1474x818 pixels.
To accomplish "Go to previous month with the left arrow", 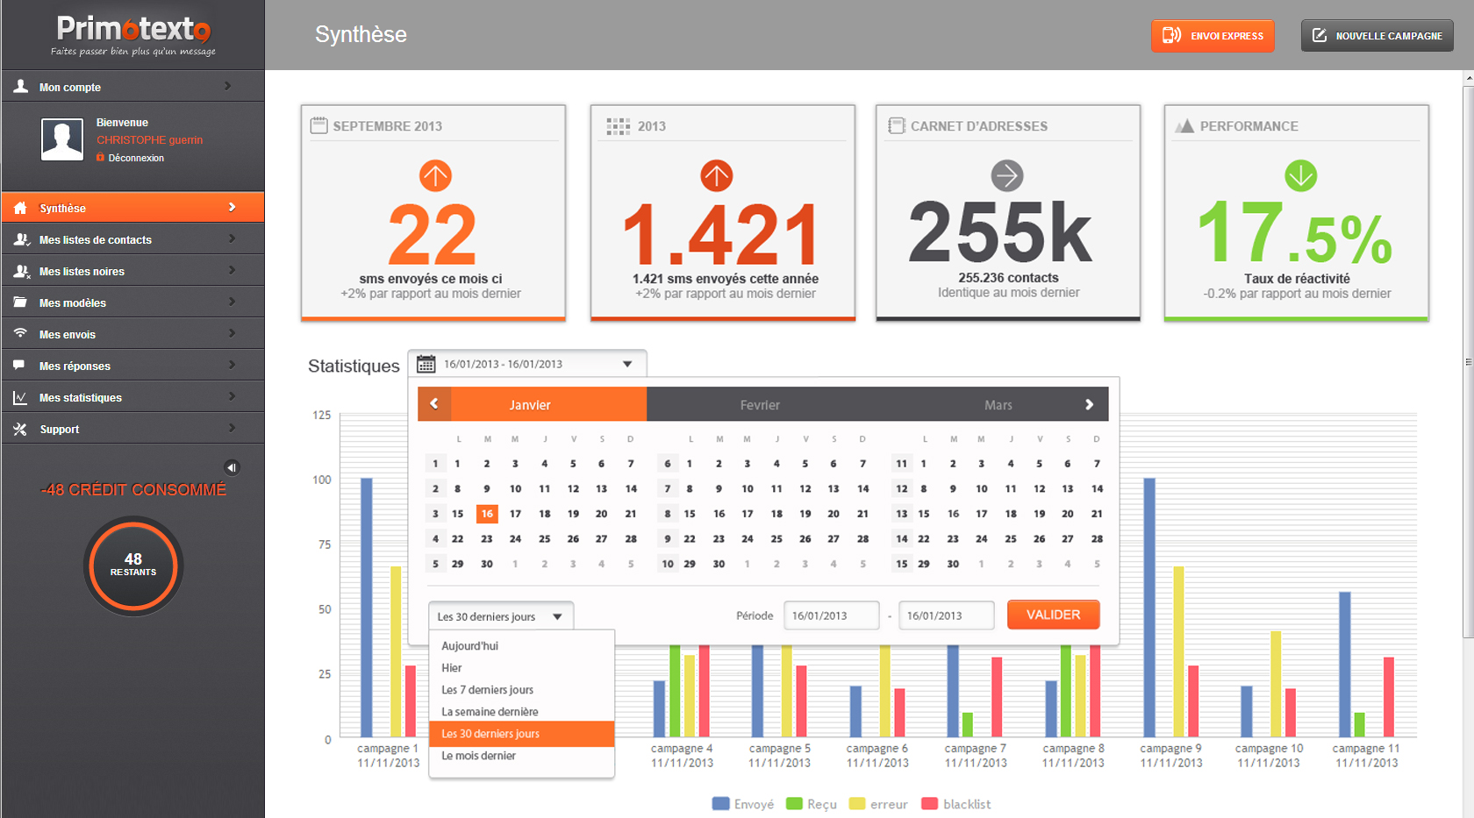I will pyautogui.click(x=433, y=404).
